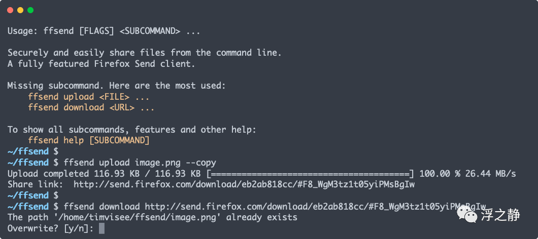Select the 'ffsend download <URL> ...' example line
The width and height of the screenshot is (538, 239).
[91, 107]
